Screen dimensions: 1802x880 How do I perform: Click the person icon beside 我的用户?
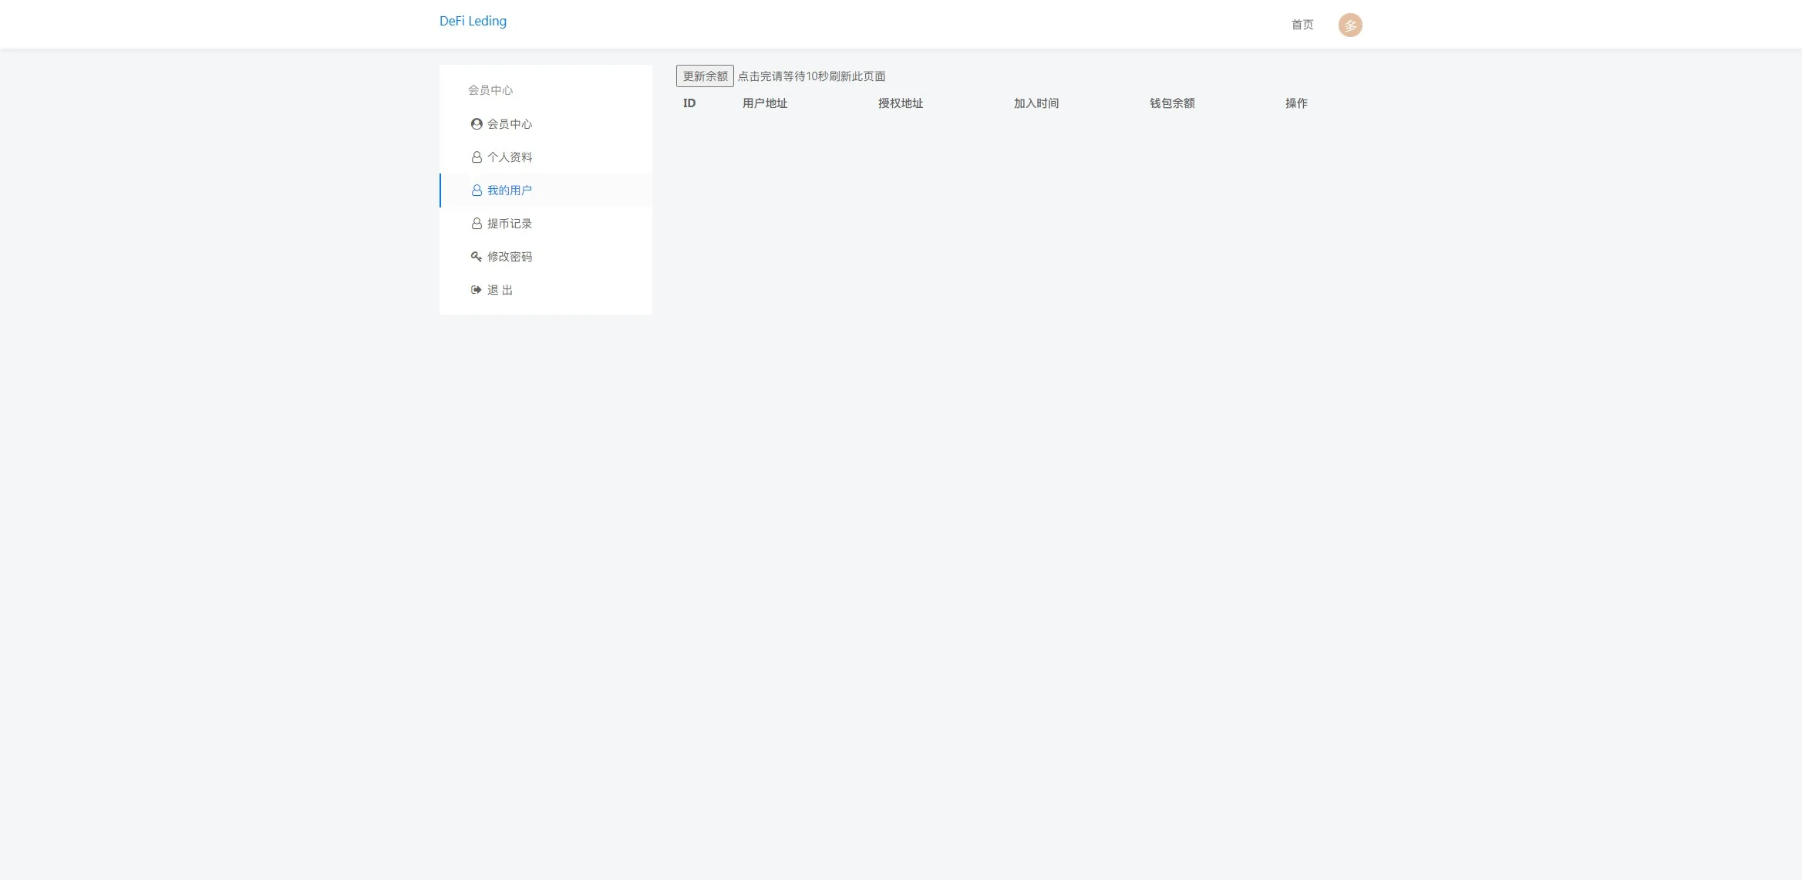pos(477,190)
